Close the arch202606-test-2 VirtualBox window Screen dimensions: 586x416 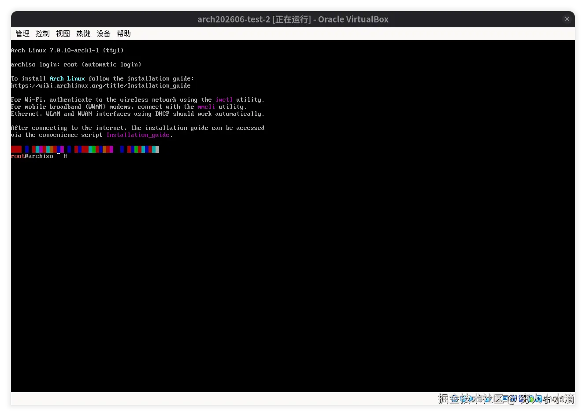click(567, 19)
